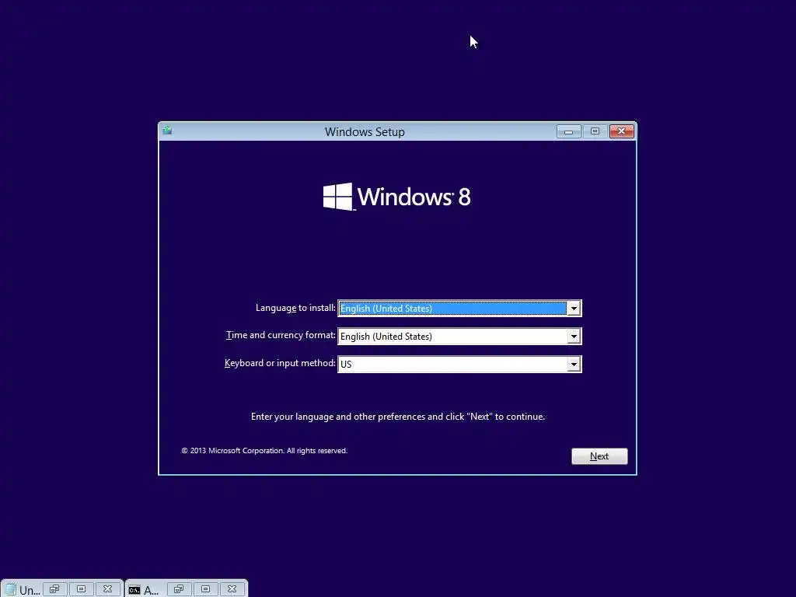Image resolution: width=796 pixels, height=597 pixels.
Task: Click the 'Keyboard or input method:' label
Action: 280,363
